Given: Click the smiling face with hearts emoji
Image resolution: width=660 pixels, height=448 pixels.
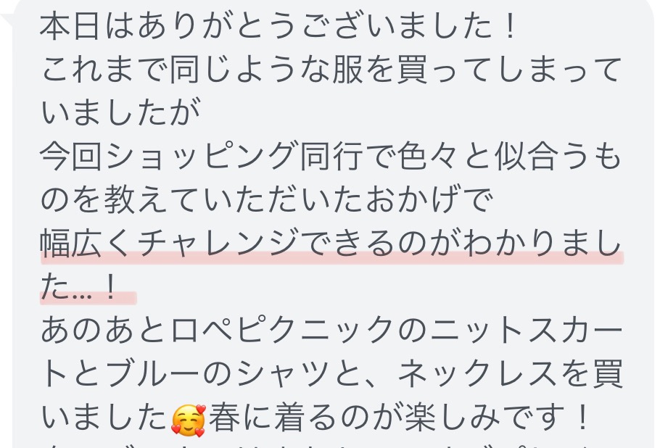Looking at the screenshot, I should coord(189,420).
